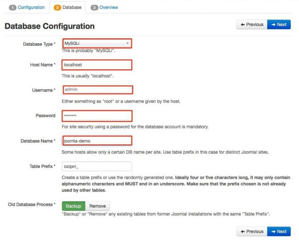The height and width of the screenshot is (240, 299).
Task: Click left arrow icon on bottom Previous button
Action: (243, 231)
